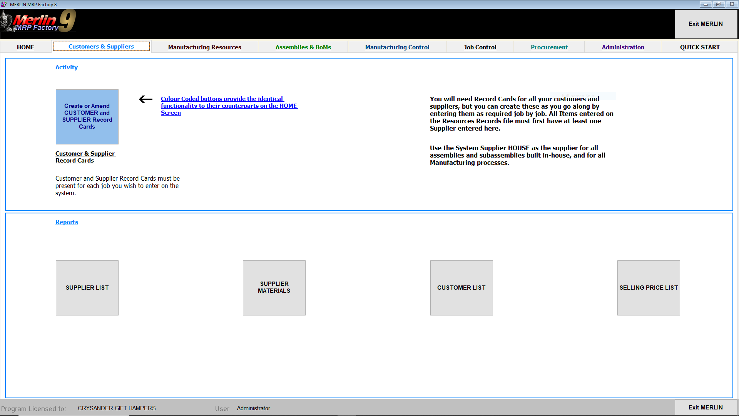This screenshot has height=416, width=739.
Task: Open the Manufacturing Resources tab
Action: click(x=205, y=47)
